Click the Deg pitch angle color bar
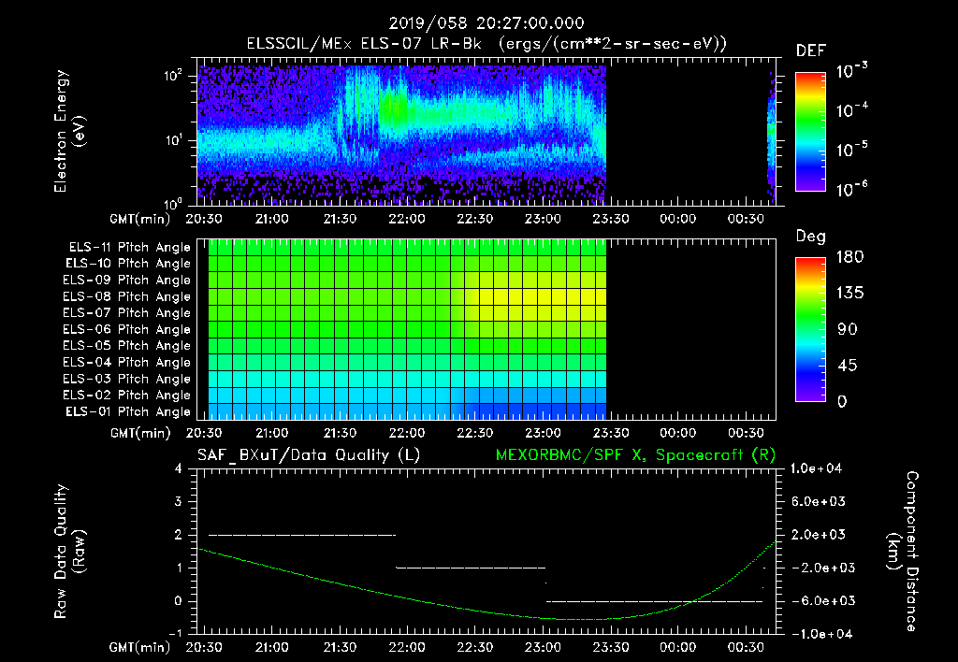The height and width of the screenshot is (662, 958). (810, 330)
